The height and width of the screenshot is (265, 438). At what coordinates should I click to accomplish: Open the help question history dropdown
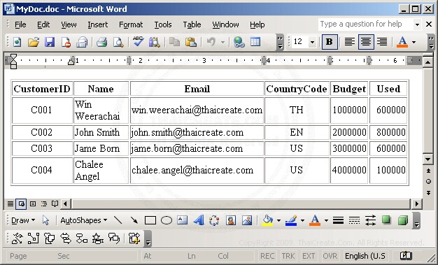[417, 24]
